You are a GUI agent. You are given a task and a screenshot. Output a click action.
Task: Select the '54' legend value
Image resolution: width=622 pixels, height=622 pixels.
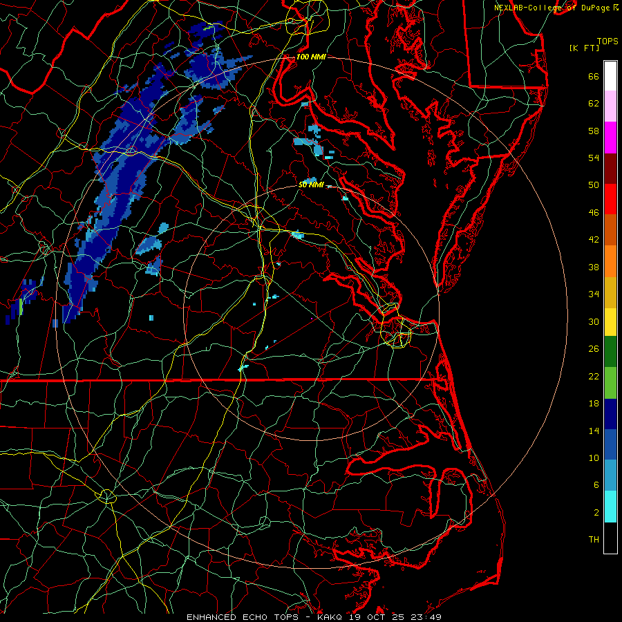click(x=594, y=158)
